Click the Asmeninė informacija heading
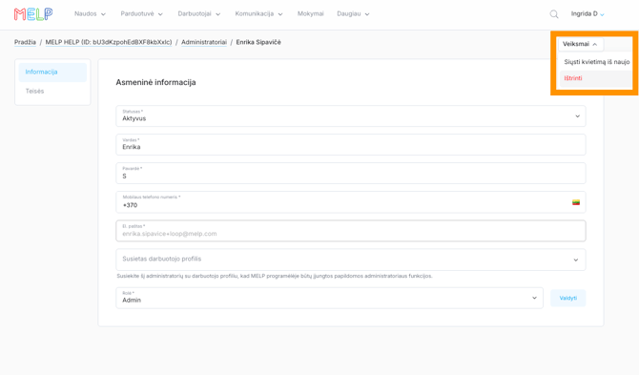 coord(155,82)
